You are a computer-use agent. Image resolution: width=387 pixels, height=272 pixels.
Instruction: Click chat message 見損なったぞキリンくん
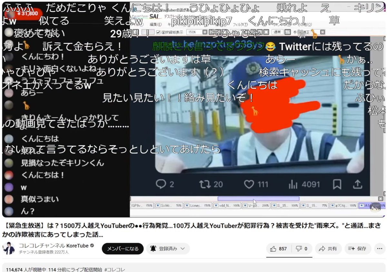click(63, 163)
